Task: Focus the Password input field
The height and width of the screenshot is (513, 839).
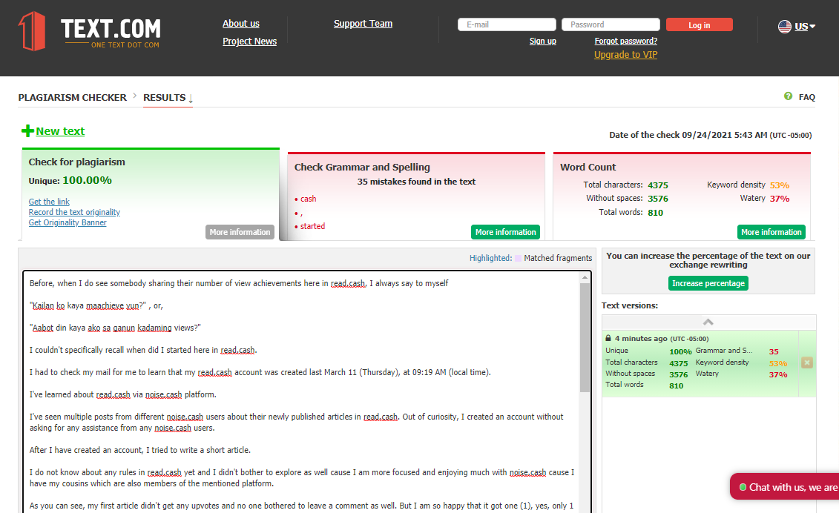Action: [x=611, y=24]
